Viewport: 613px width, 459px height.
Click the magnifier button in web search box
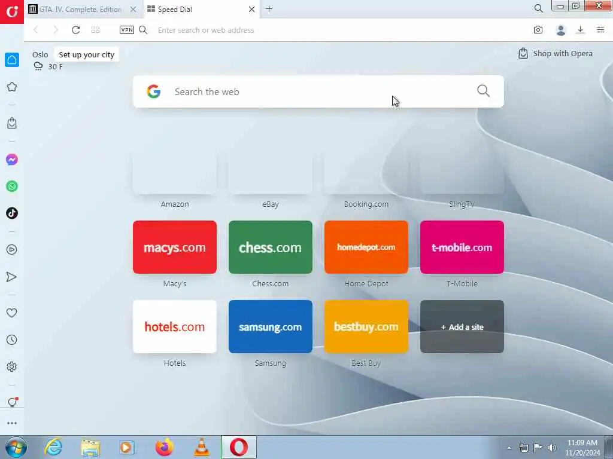483,91
